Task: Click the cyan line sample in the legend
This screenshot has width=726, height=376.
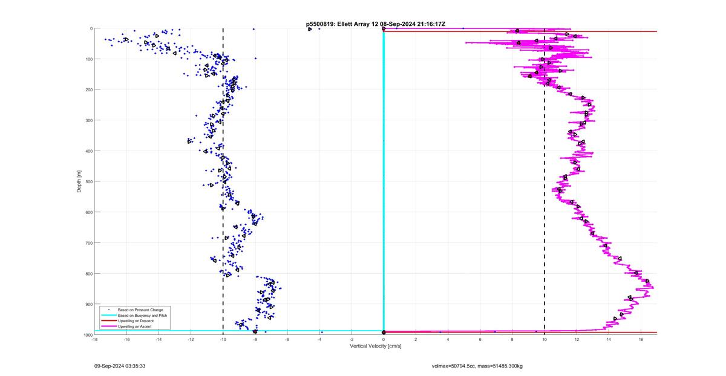Action: pyautogui.click(x=109, y=316)
